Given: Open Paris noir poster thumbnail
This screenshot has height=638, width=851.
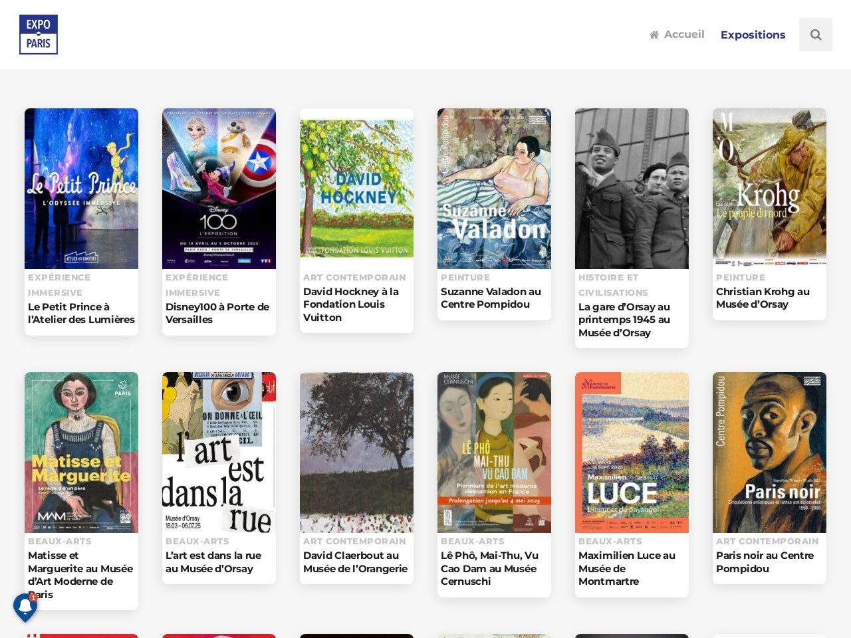Looking at the screenshot, I should [x=769, y=453].
